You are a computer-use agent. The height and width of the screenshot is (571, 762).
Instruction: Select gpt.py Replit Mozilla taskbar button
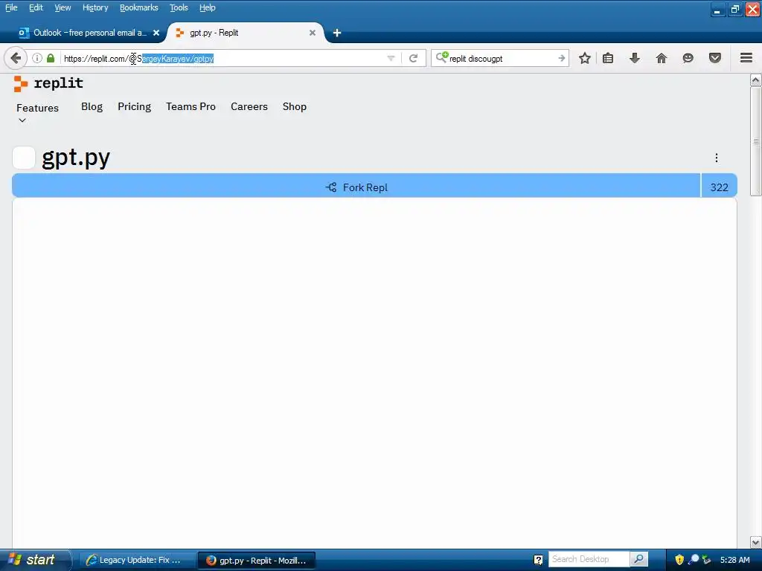(x=257, y=561)
